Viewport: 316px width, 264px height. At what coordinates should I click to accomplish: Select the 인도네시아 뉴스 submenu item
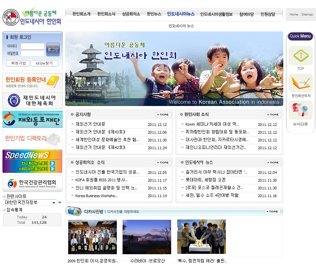tap(181, 26)
